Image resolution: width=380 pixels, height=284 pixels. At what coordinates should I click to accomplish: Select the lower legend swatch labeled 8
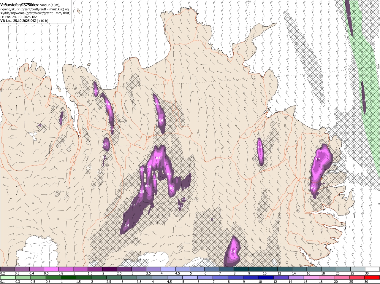236,278
